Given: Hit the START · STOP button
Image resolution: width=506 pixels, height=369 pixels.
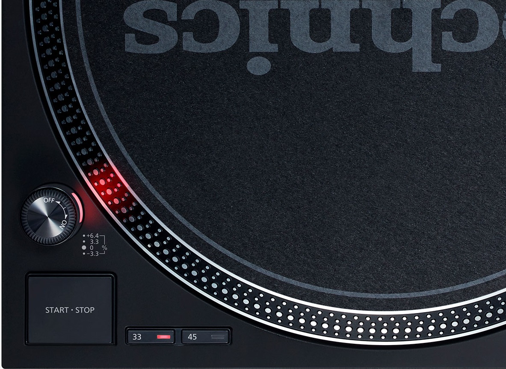Looking at the screenshot, I should coord(70,310).
